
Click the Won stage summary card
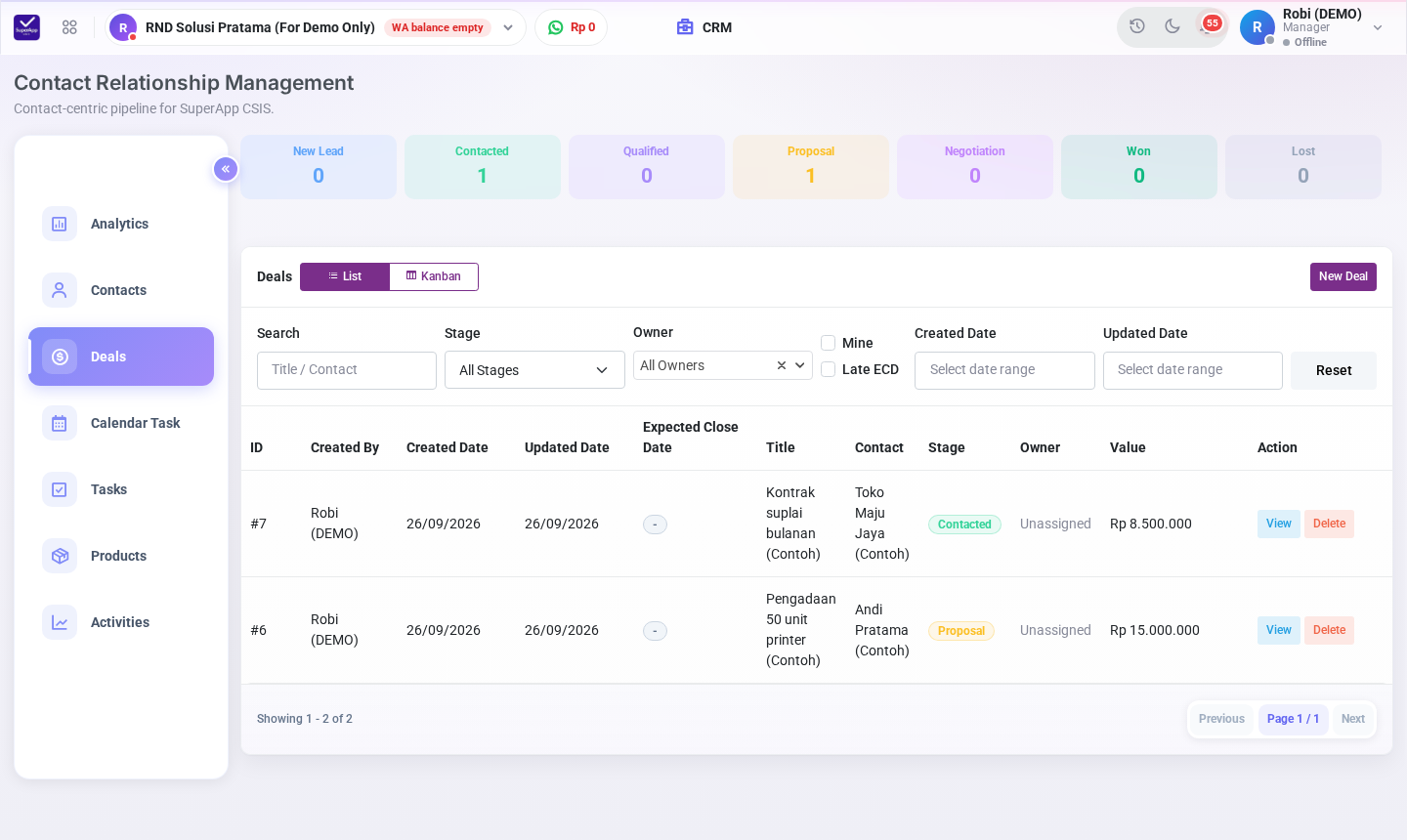click(x=1139, y=167)
